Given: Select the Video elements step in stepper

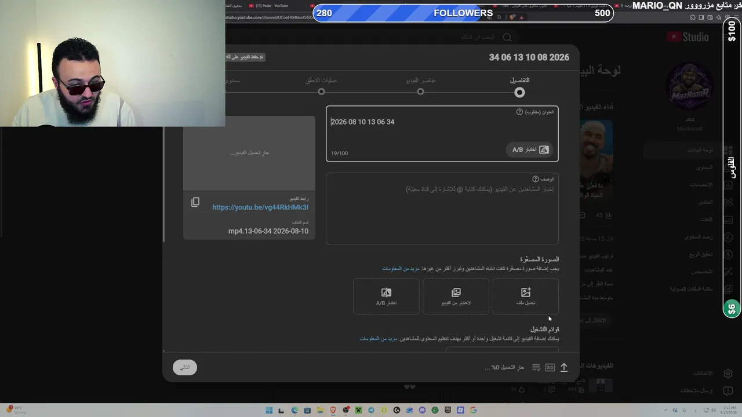Looking at the screenshot, I should point(421,86).
